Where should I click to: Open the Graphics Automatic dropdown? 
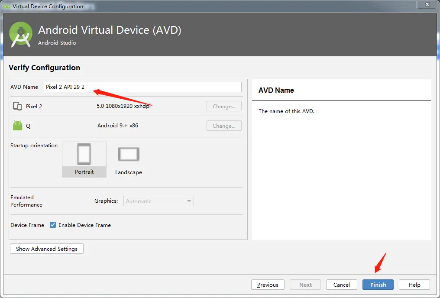point(159,201)
